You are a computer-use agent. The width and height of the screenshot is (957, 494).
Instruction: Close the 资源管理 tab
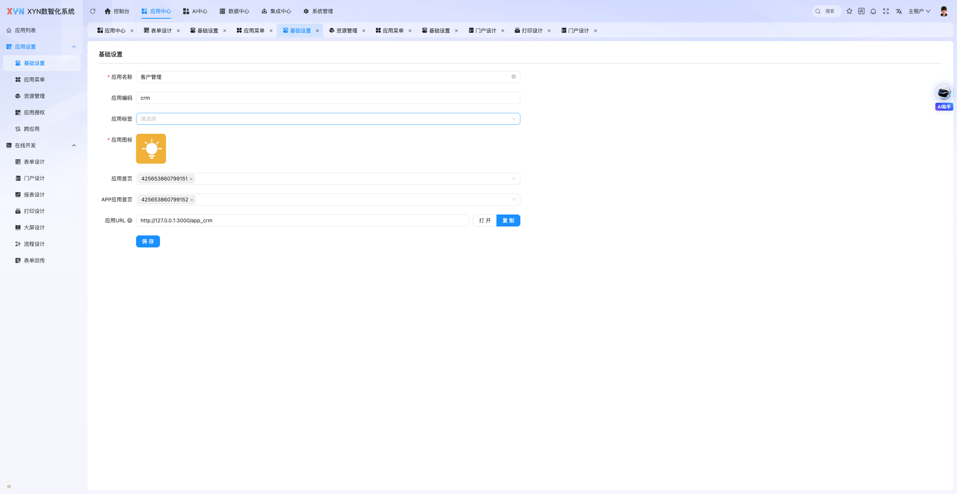click(x=364, y=31)
